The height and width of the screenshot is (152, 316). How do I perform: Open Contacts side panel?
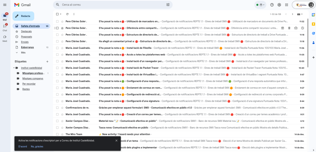(x=314, y=43)
